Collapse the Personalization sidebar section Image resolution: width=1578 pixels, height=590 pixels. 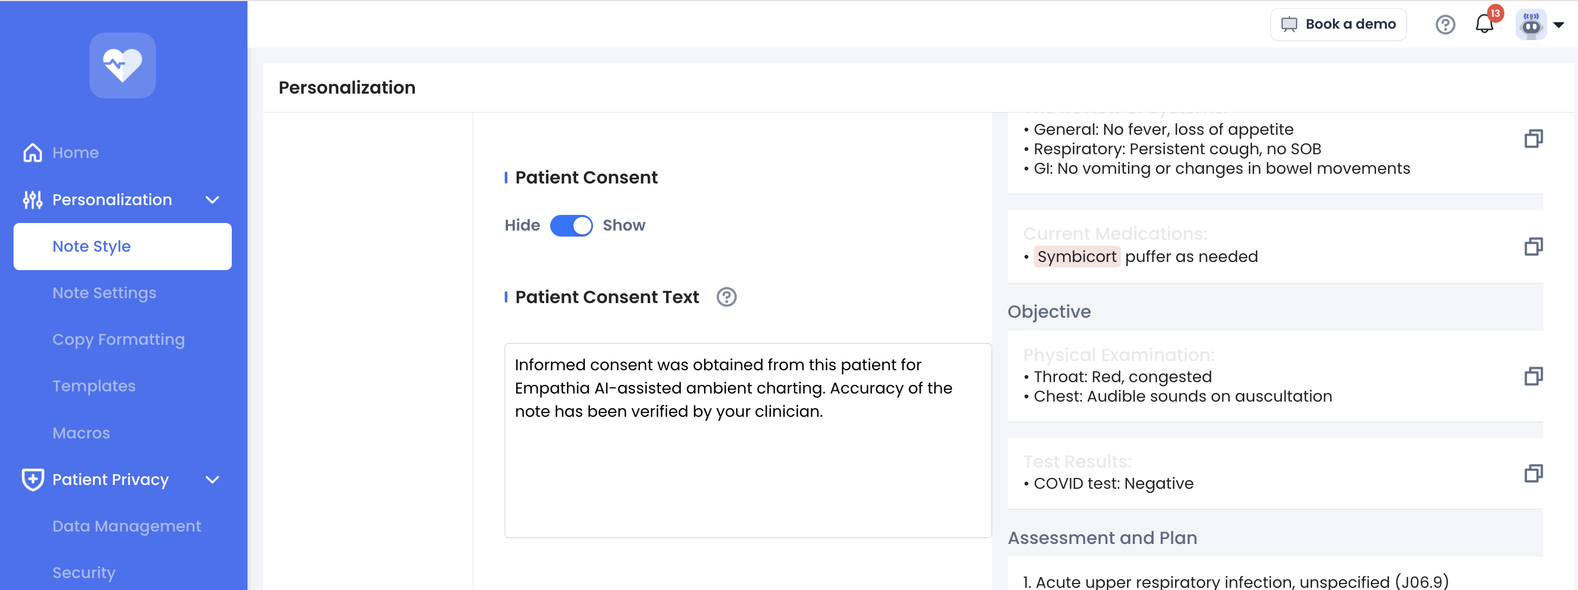click(x=212, y=200)
